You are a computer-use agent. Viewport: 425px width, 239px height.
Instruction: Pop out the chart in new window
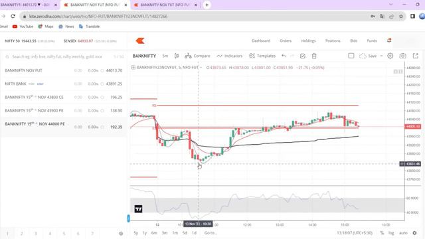point(416,56)
